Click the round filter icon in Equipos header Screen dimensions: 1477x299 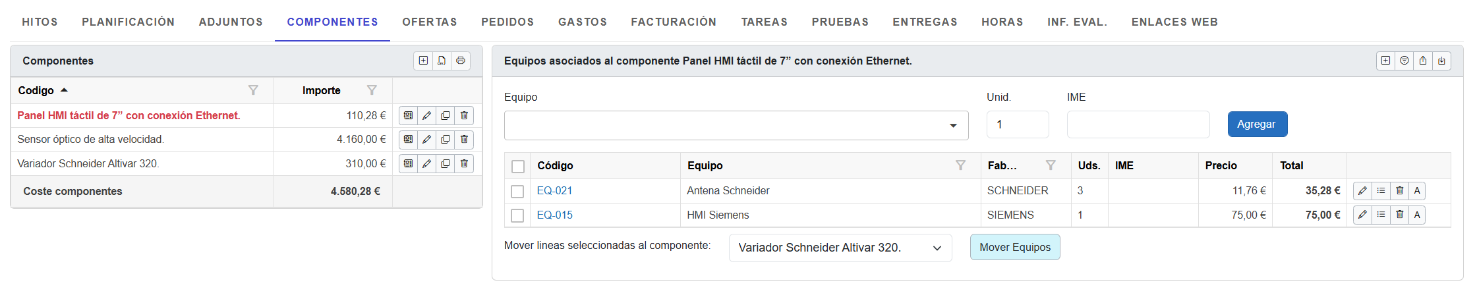(x=1405, y=61)
